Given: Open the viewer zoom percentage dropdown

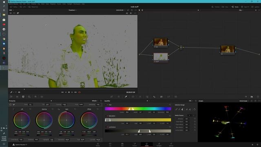Looking at the screenshot, I should pos(12,10).
